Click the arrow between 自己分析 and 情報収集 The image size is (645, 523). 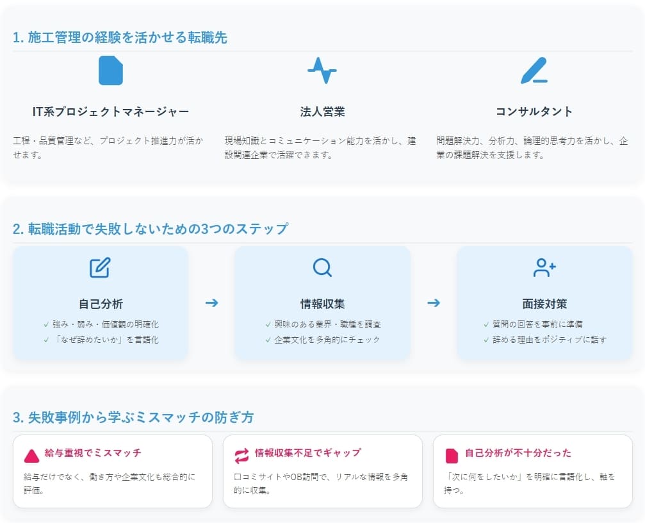pyautogui.click(x=211, y=303)
